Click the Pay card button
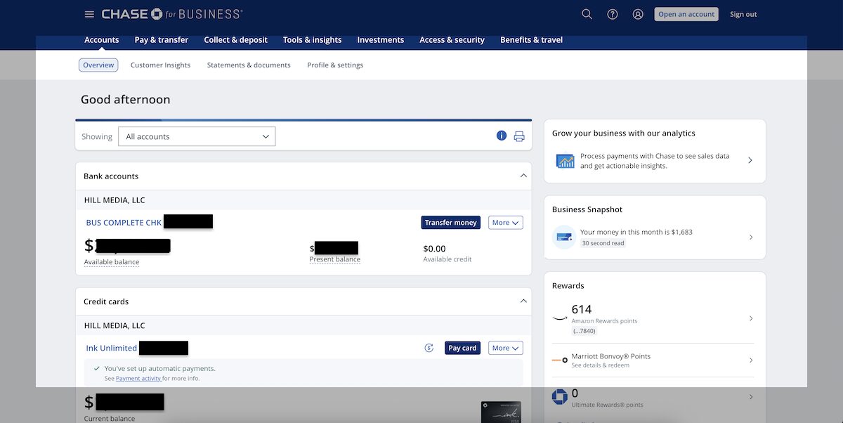Screen dimensions: 843x423 tap(463, 348)
